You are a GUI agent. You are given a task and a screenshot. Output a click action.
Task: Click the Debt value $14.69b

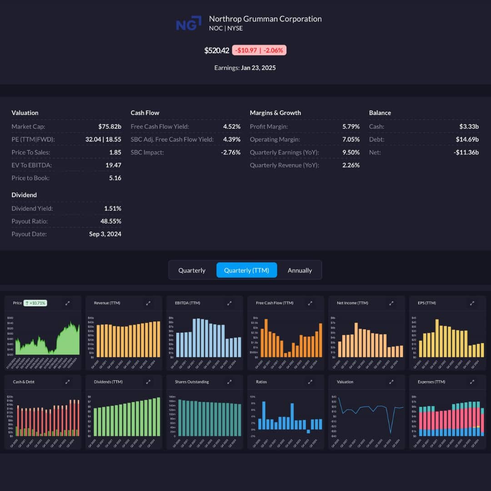(467, 140)
